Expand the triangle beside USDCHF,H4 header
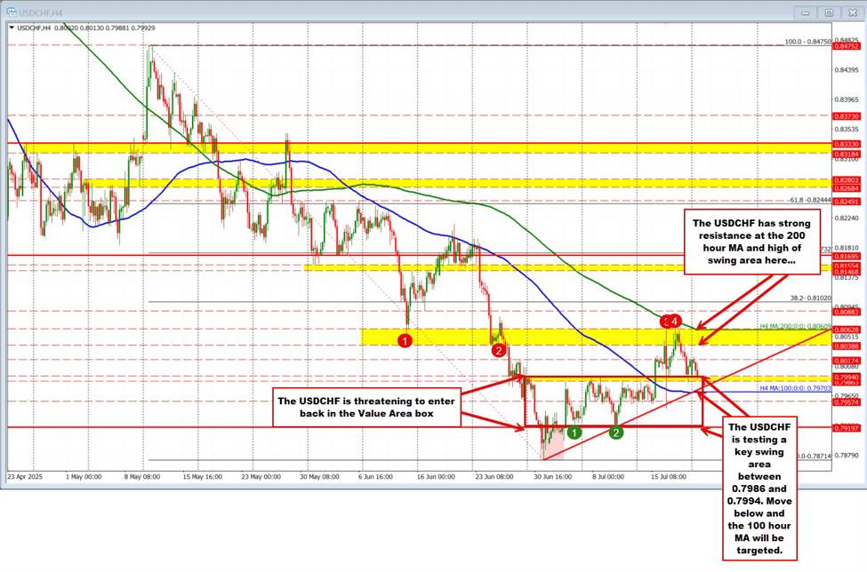This screenshot has height=572, width=867. [x=12, y=27]
